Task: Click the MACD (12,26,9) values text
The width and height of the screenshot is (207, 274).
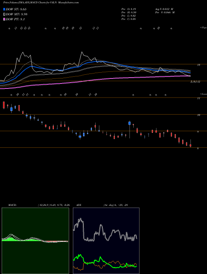Action: pos(54,205)
